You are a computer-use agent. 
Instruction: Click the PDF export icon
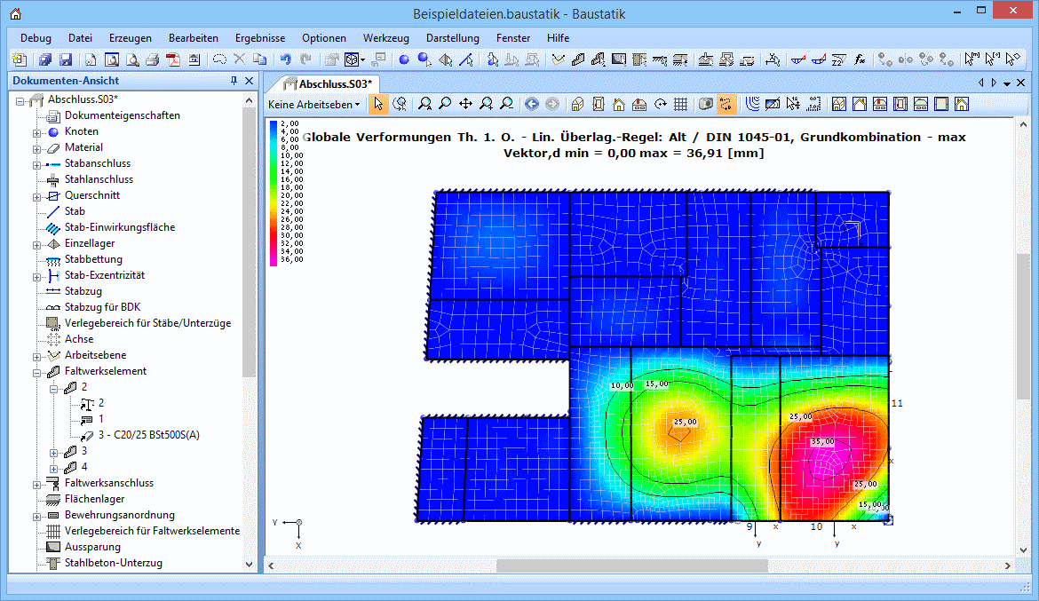pos(172,59)
